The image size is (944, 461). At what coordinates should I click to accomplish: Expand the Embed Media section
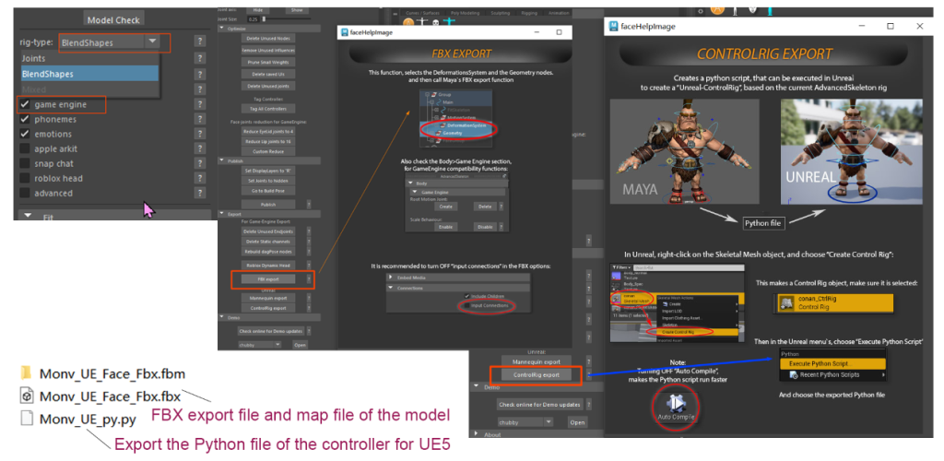[x=458, y=278]
